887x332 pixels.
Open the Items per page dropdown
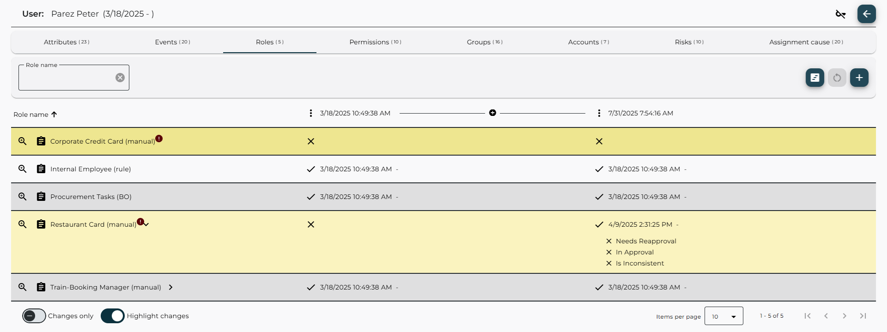[723, 316]
